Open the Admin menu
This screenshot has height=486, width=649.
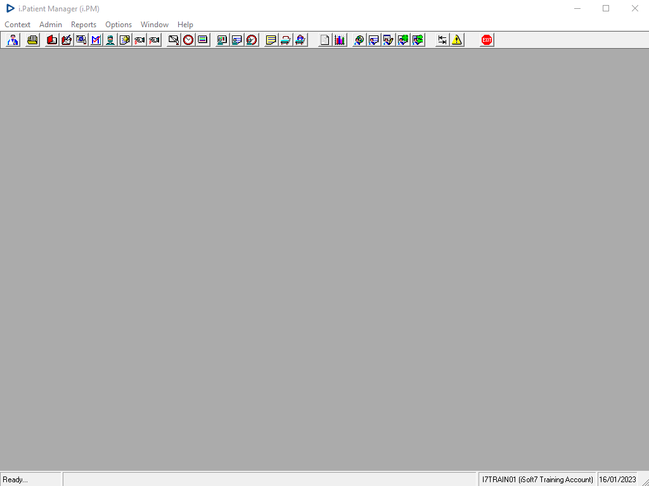pos(51,25)
